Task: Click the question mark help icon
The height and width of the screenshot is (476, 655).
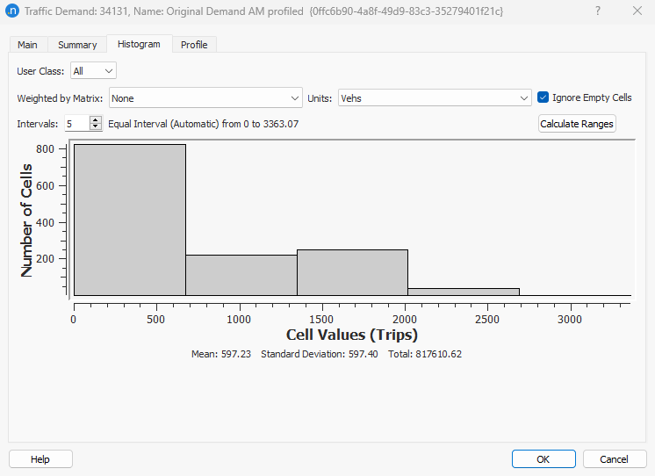Action: tap(598, 11)
